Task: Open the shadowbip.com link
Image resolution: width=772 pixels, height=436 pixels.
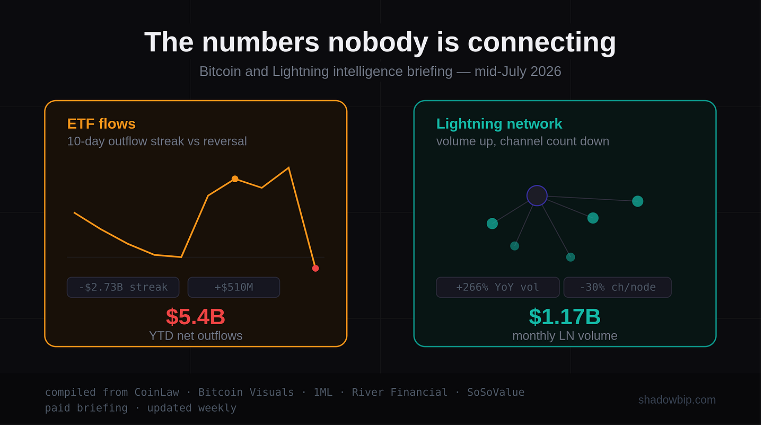Action: click(677, 400)
